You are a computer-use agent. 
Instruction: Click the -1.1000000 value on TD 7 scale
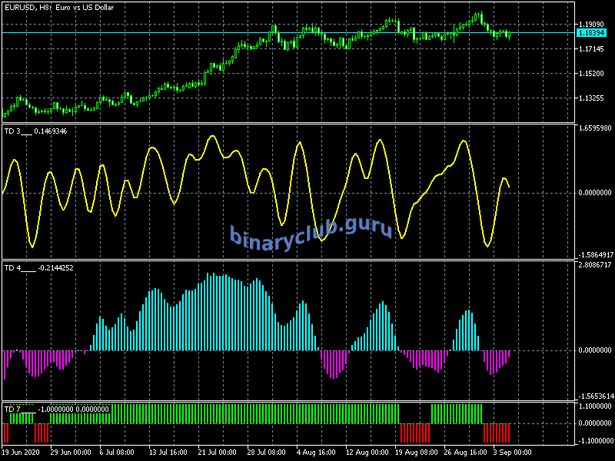(595, 440)
